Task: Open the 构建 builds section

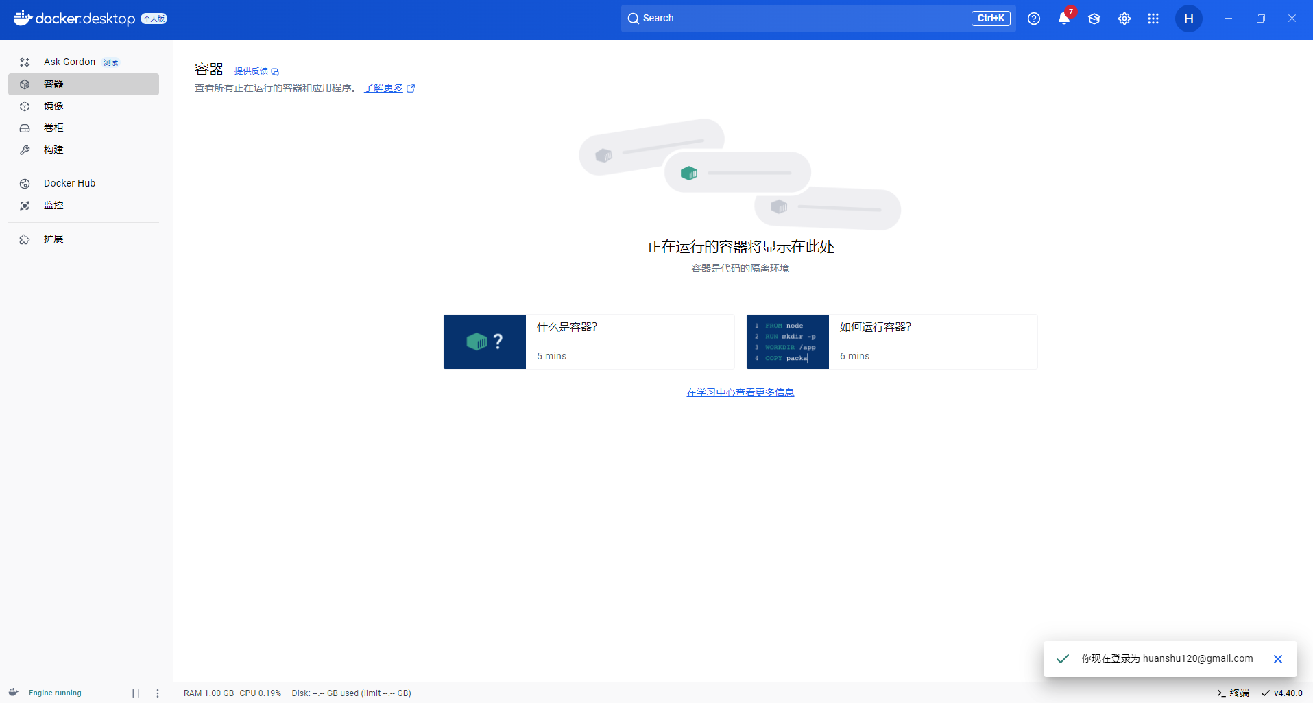Action: [84, 150]
